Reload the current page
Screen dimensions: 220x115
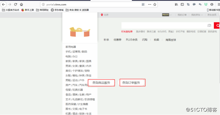[16, 4]
